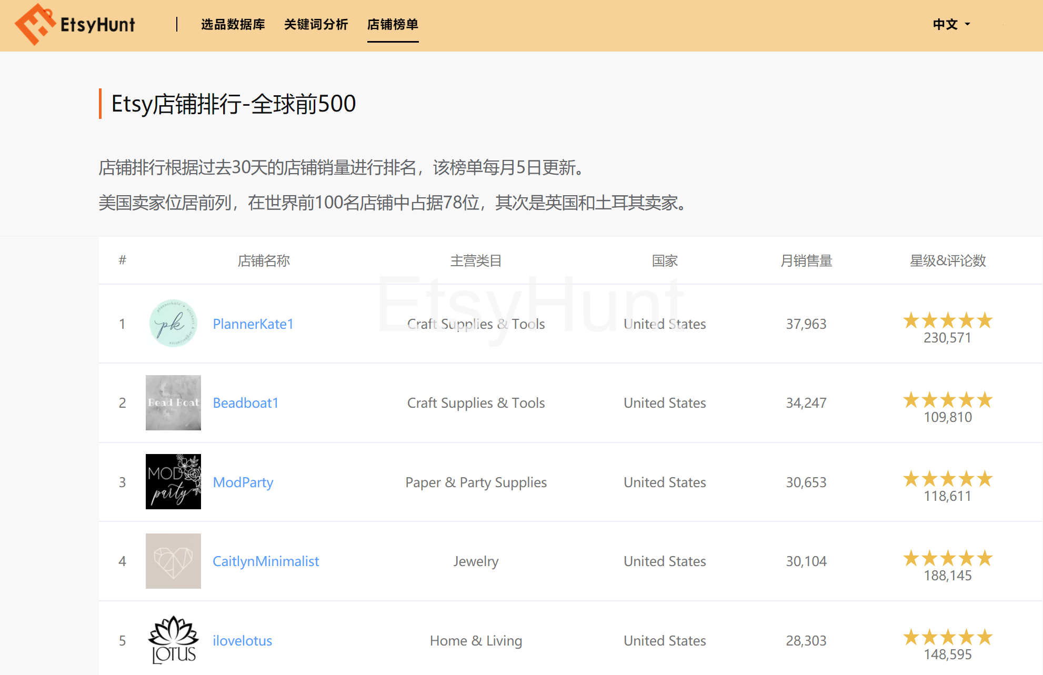Click CaitlynMinimalist's five-star rating

pyautogui.click(x=948, y=558)
